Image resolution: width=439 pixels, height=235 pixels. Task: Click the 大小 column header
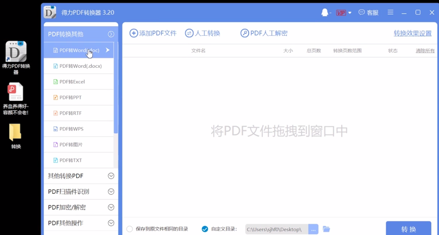click(288, 51)
